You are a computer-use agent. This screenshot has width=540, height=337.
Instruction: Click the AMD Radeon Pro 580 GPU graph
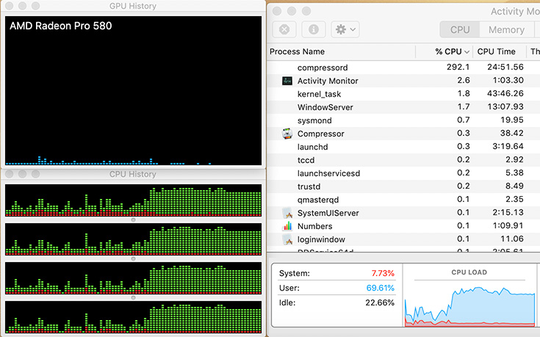point(133,90)
